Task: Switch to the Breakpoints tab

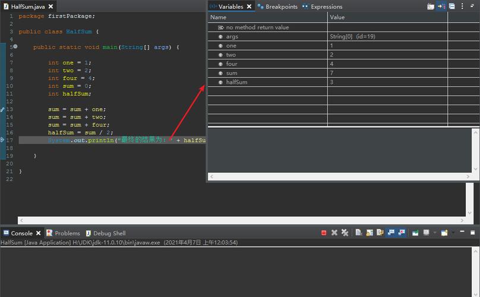Action: pos(277,7)
